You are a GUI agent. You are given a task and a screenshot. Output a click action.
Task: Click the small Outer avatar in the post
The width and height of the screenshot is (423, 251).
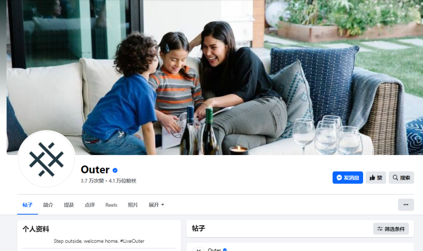(x=199, y=249)
